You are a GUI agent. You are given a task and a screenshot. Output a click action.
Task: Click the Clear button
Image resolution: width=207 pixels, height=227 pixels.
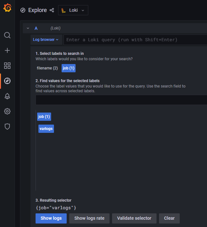point(169,218)
